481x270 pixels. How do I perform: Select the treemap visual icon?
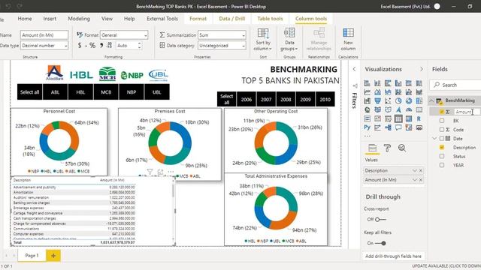[x=419, y=100]
